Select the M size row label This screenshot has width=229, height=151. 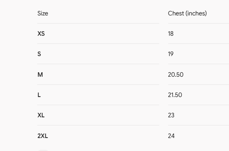(x=40, y=75)
